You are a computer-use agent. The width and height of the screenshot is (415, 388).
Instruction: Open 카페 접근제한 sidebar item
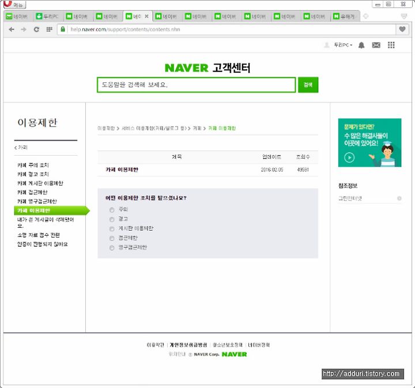click(32, 192)
